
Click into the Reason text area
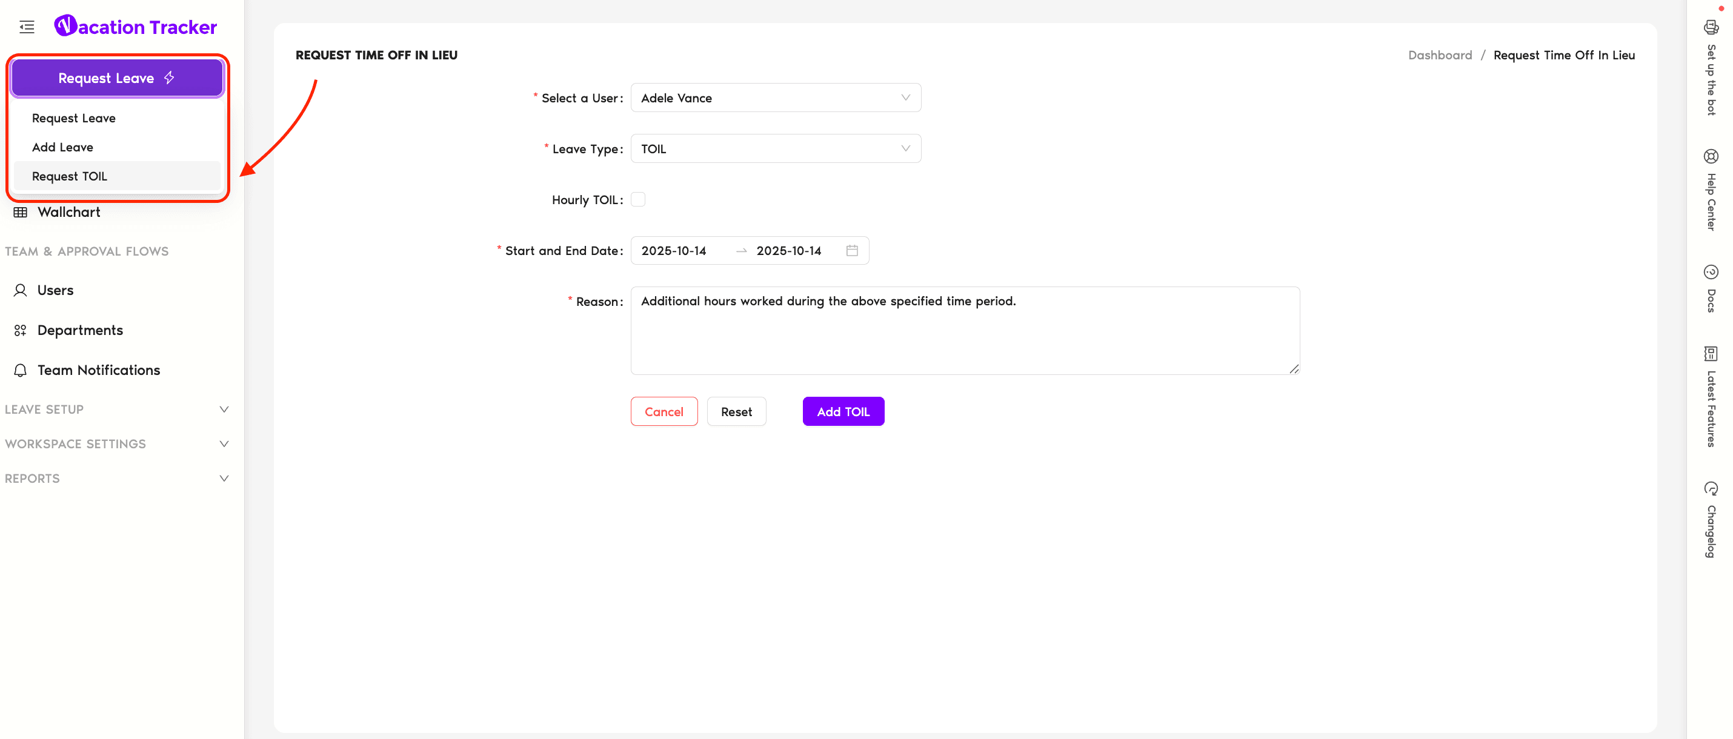coord(964,331)
